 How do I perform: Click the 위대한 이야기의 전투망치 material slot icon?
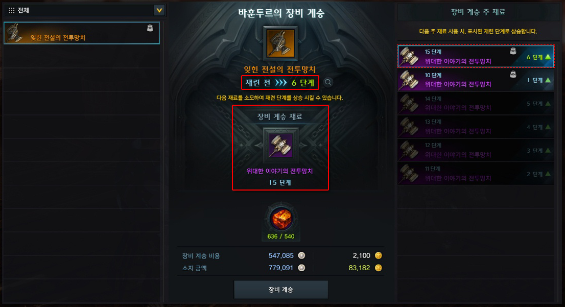280,146
